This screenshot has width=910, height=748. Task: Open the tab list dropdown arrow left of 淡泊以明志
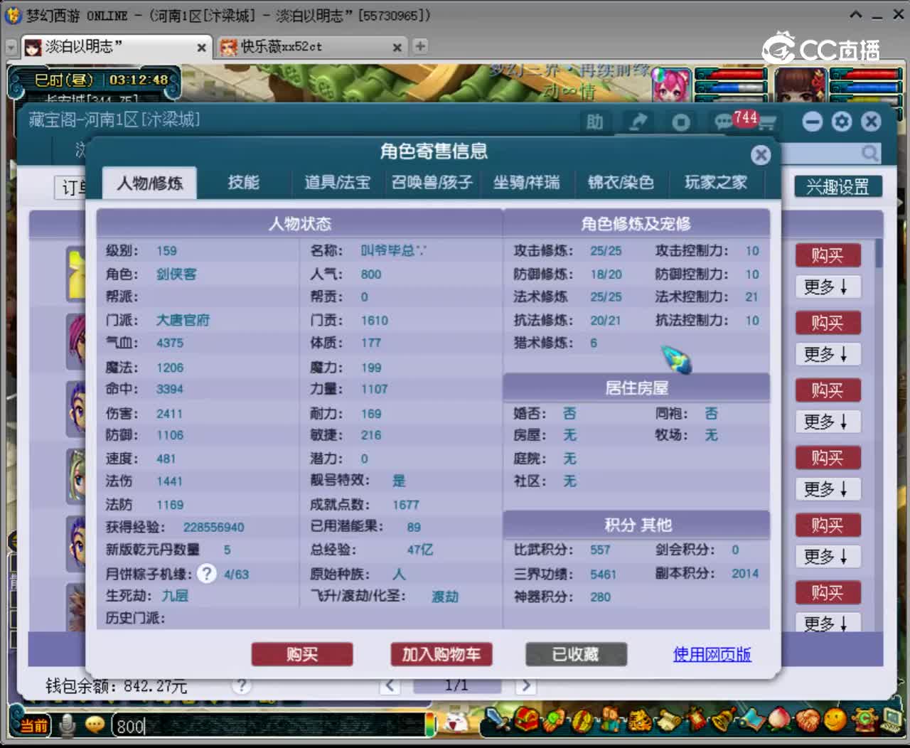[11, 47]
